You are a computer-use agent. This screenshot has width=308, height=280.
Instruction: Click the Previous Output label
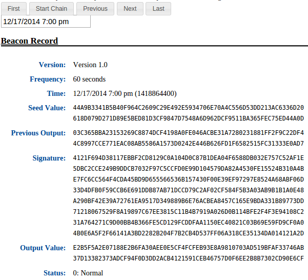tap(38, 133)
